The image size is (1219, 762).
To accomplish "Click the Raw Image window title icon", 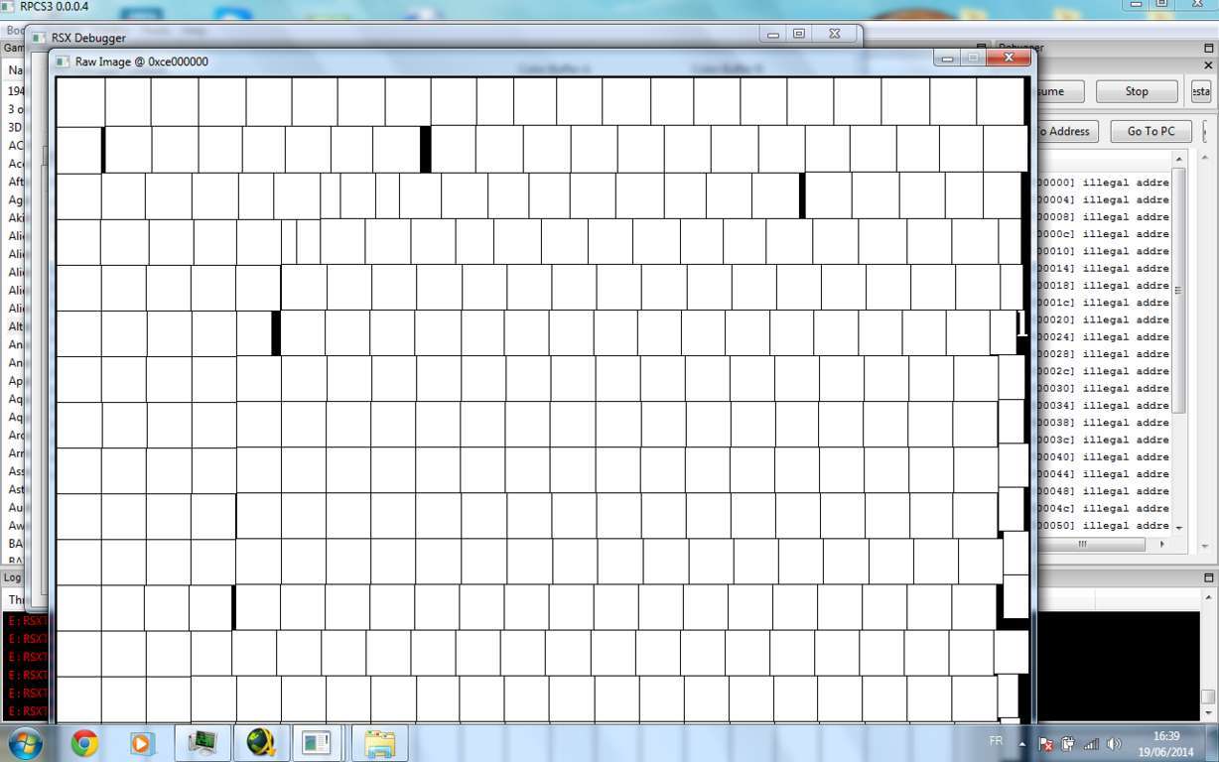I will click(x=63, y=62).
